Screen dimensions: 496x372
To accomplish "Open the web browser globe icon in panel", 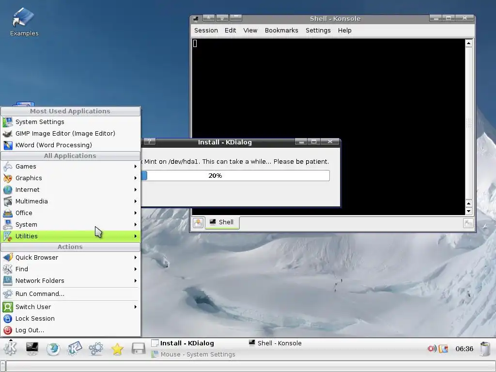I will [53, 349].
